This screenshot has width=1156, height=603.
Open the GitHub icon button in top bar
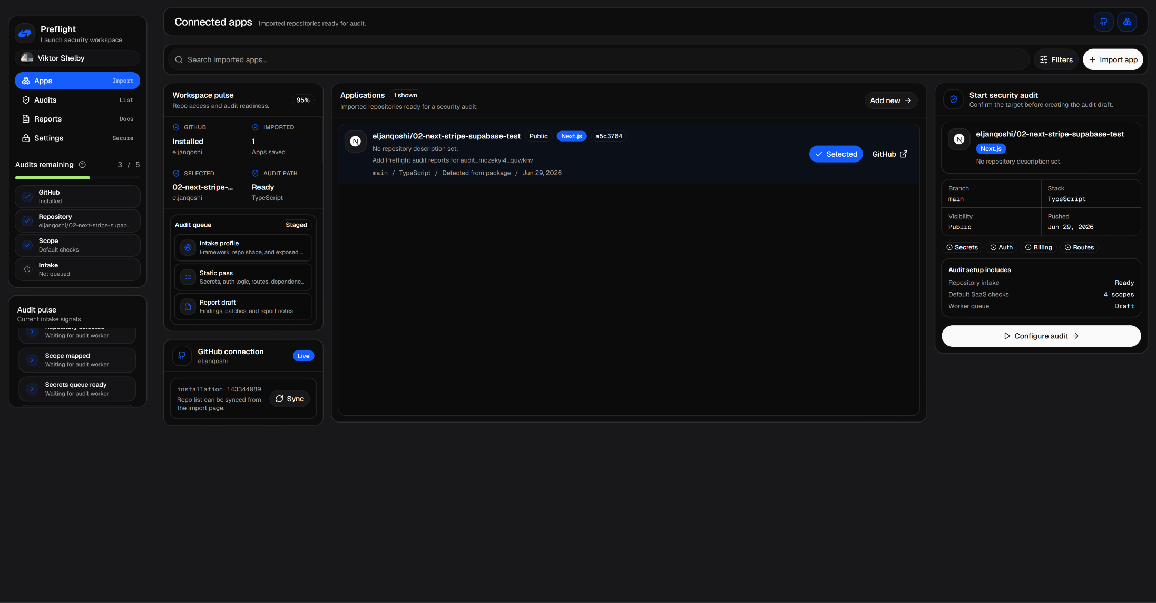[x=1103, y=22]
